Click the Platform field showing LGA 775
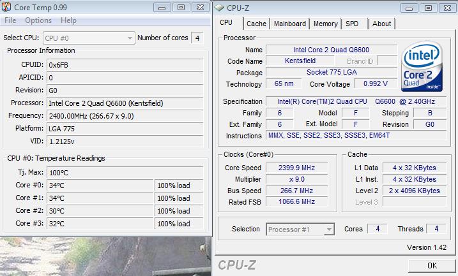Screen dimensions: 458x276 pos(125,129)
